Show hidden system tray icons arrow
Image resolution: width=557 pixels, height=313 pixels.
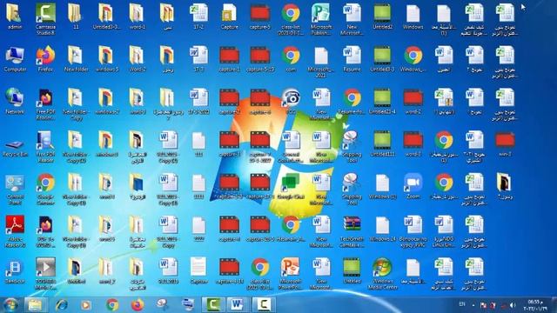point(473,305)
